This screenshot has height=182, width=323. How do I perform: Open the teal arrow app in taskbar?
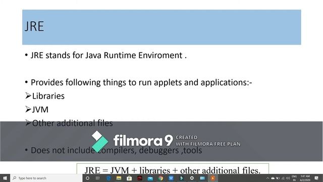(x=182, y=178)
